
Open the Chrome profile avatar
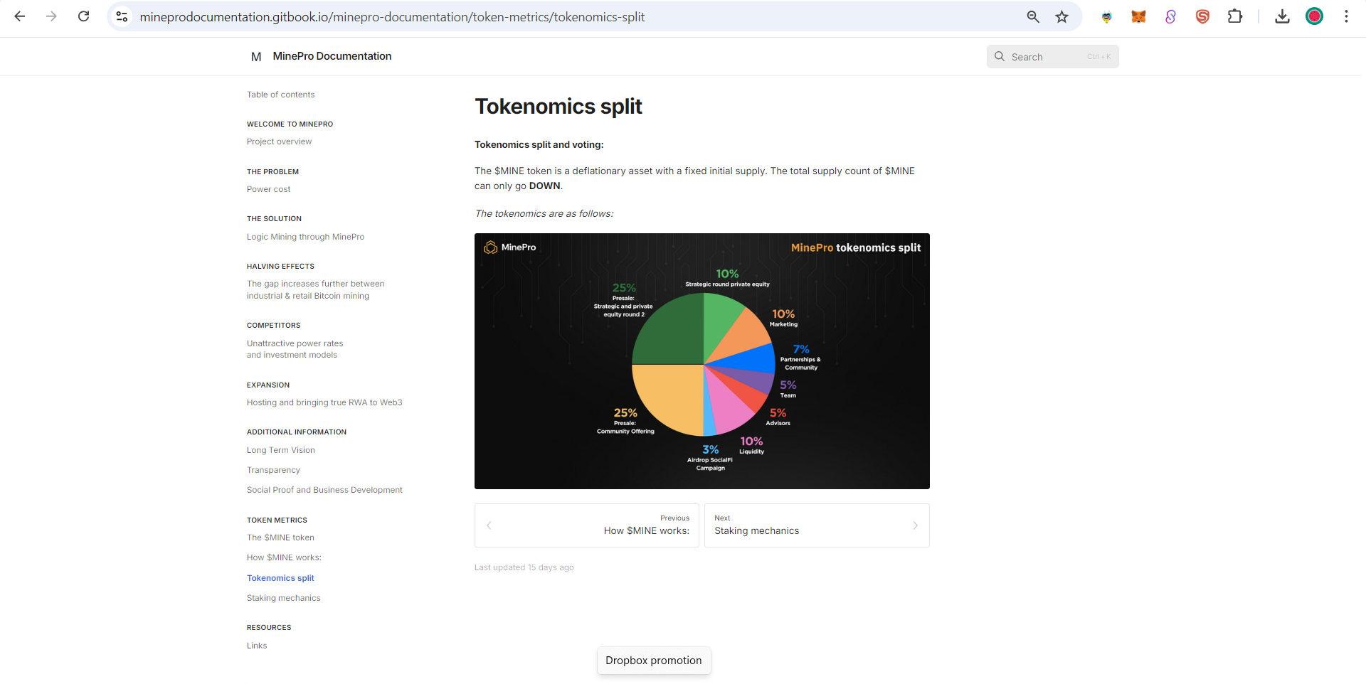1314,16
